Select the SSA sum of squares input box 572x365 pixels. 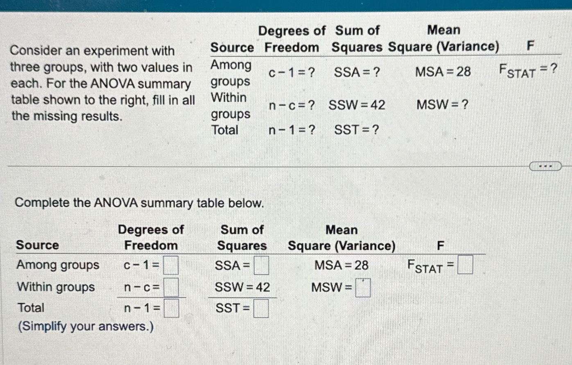tap(262, 265)
